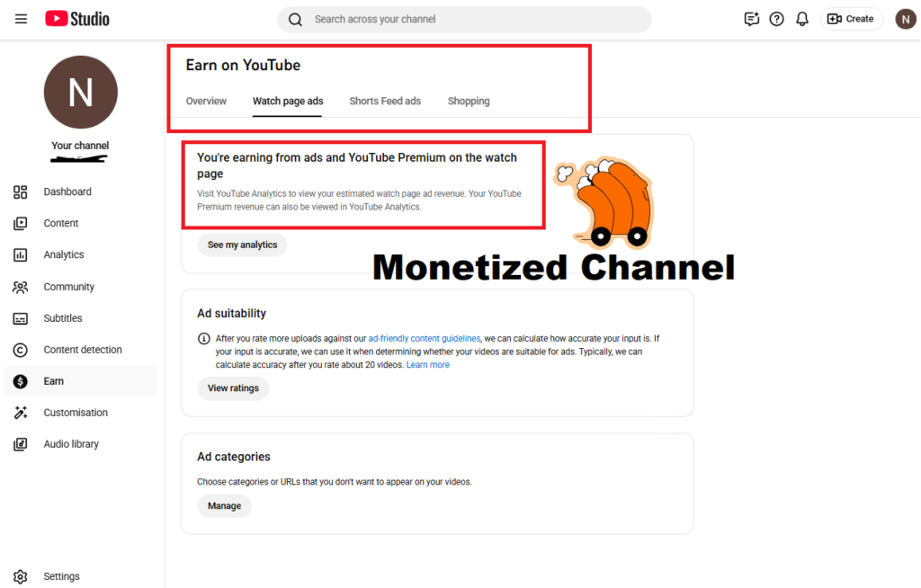Select the Shopping tab

pyautogui.click(x=468, y=101)
